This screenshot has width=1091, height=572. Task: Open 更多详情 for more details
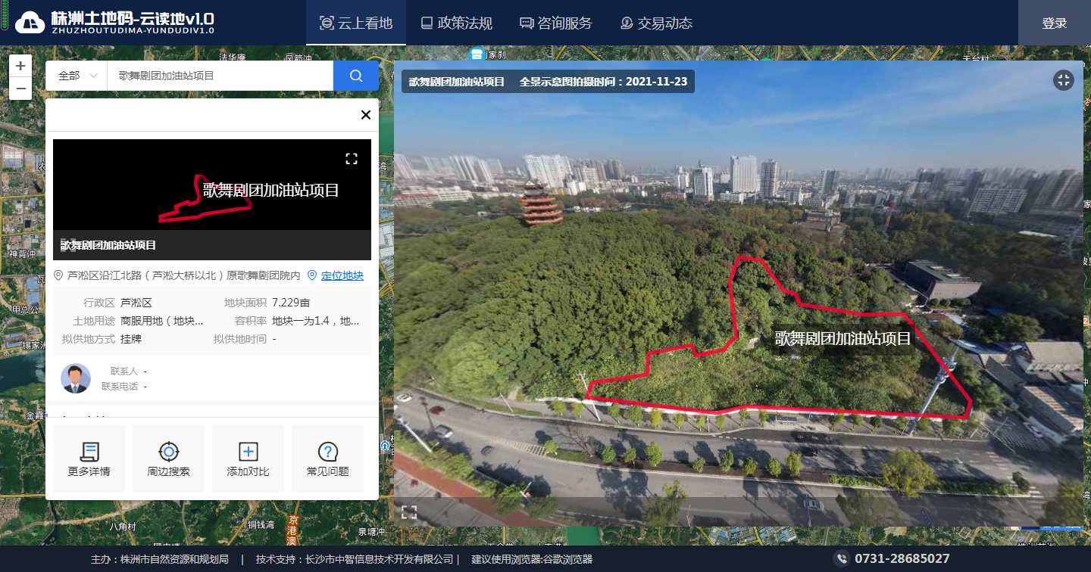coord(89,459)
